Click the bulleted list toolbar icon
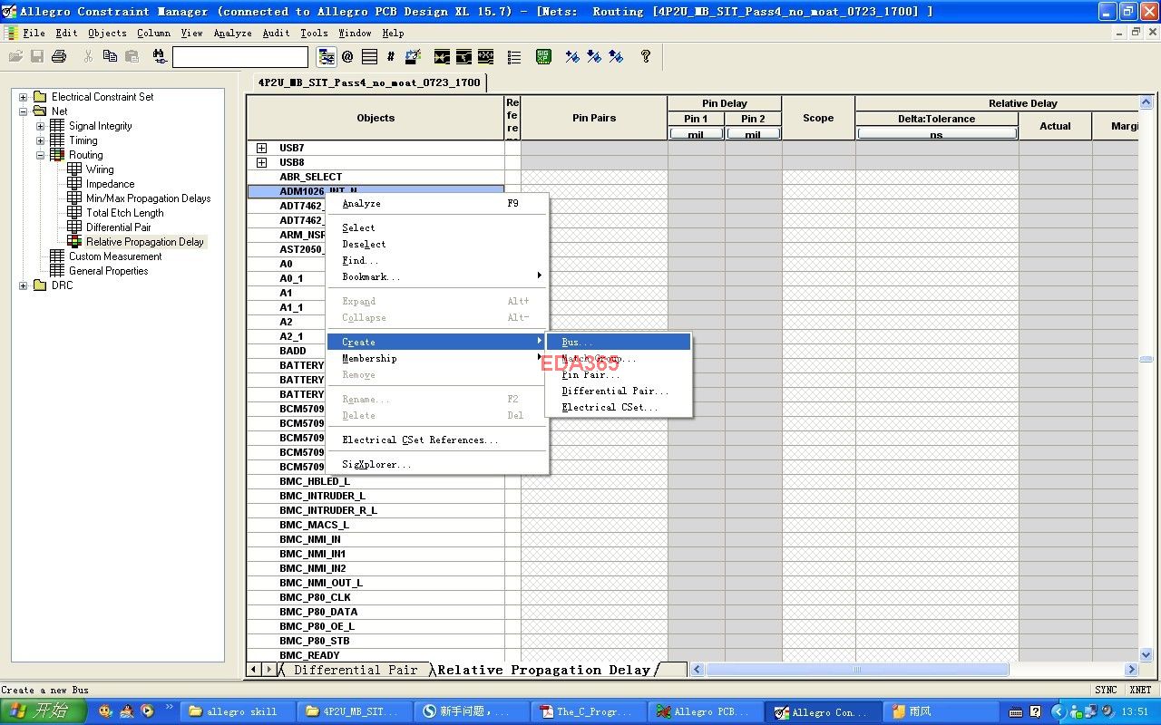Image resolution: width=1161 pixels, height=725 pixels. [514, 56]
